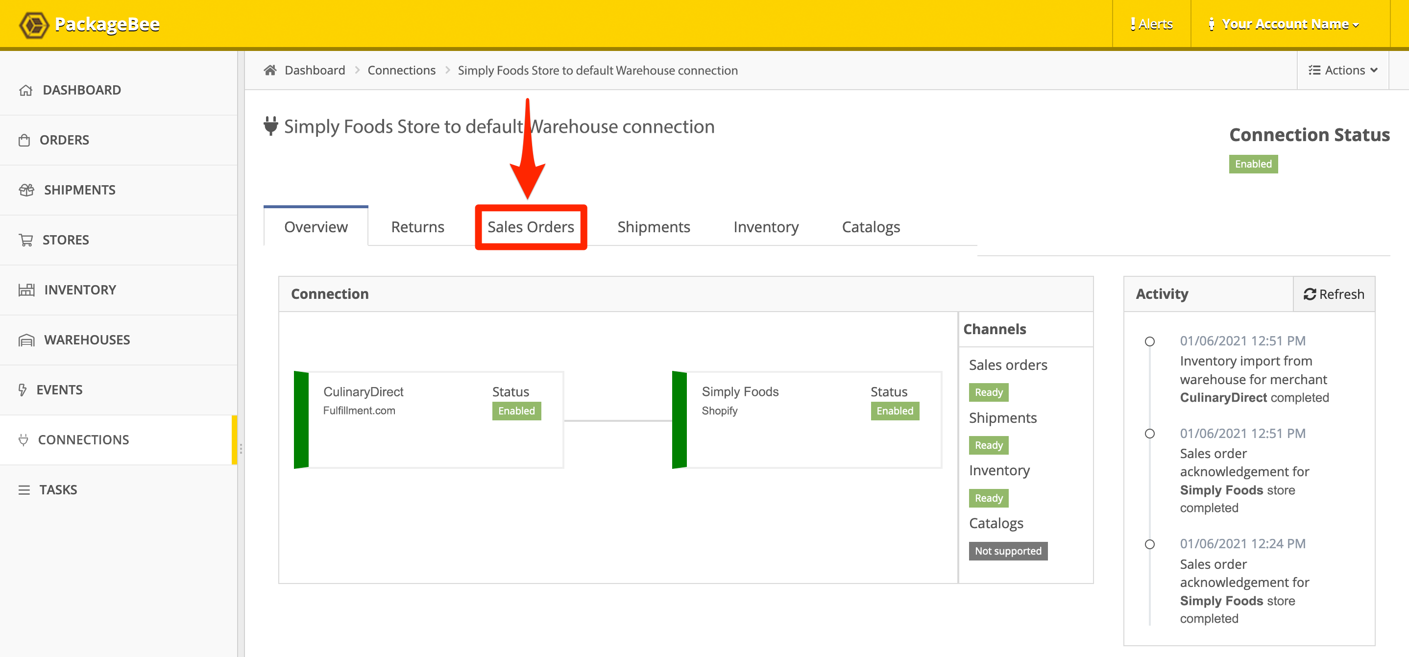Click the Inventory shelf icon in sidebar
This screenshot has width=1409, height=657.
coord(26,290)
